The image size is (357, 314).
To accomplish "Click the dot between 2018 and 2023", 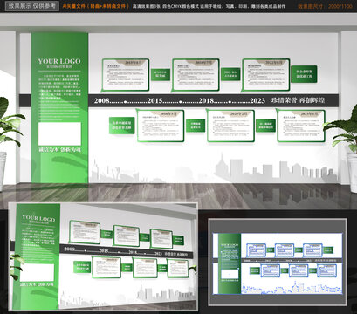I will click(230, 102).
